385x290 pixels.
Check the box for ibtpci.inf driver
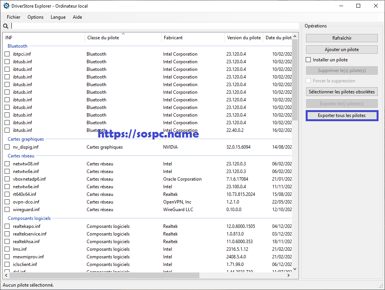pyautogui.click(x=7, y=54)
